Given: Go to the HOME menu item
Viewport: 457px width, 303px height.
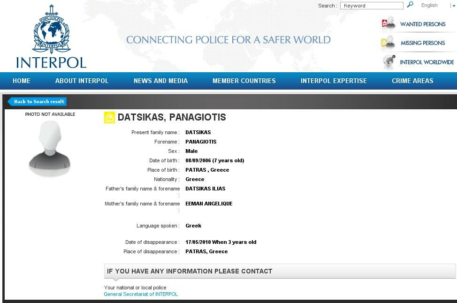Looking at the screenshot, I should pyautogui.click(x=22, y=81).
